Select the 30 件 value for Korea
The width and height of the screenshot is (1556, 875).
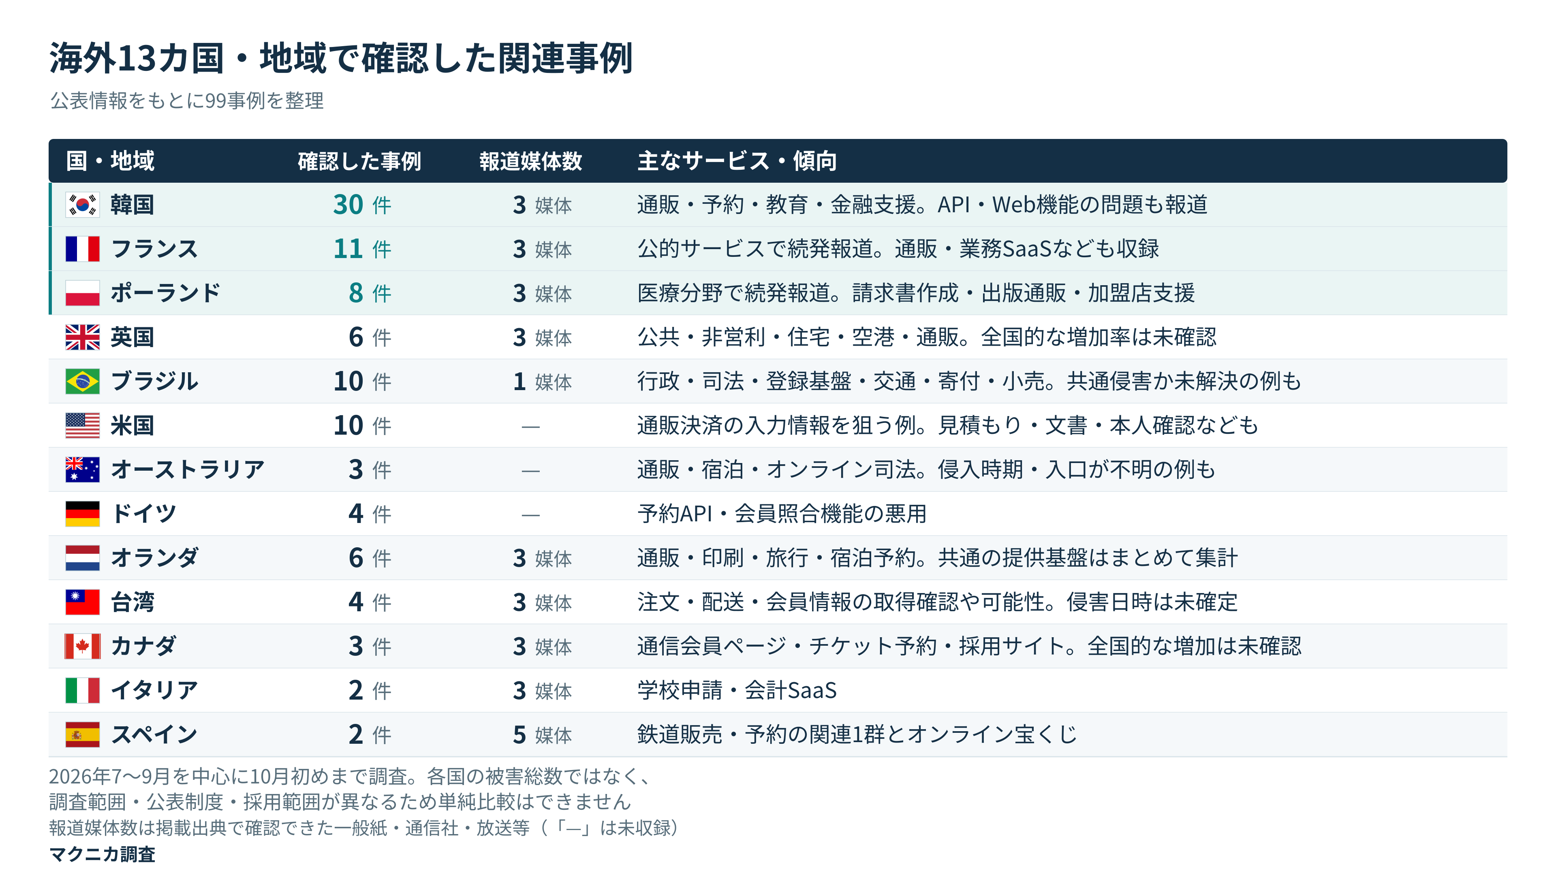tap(362, 205)
